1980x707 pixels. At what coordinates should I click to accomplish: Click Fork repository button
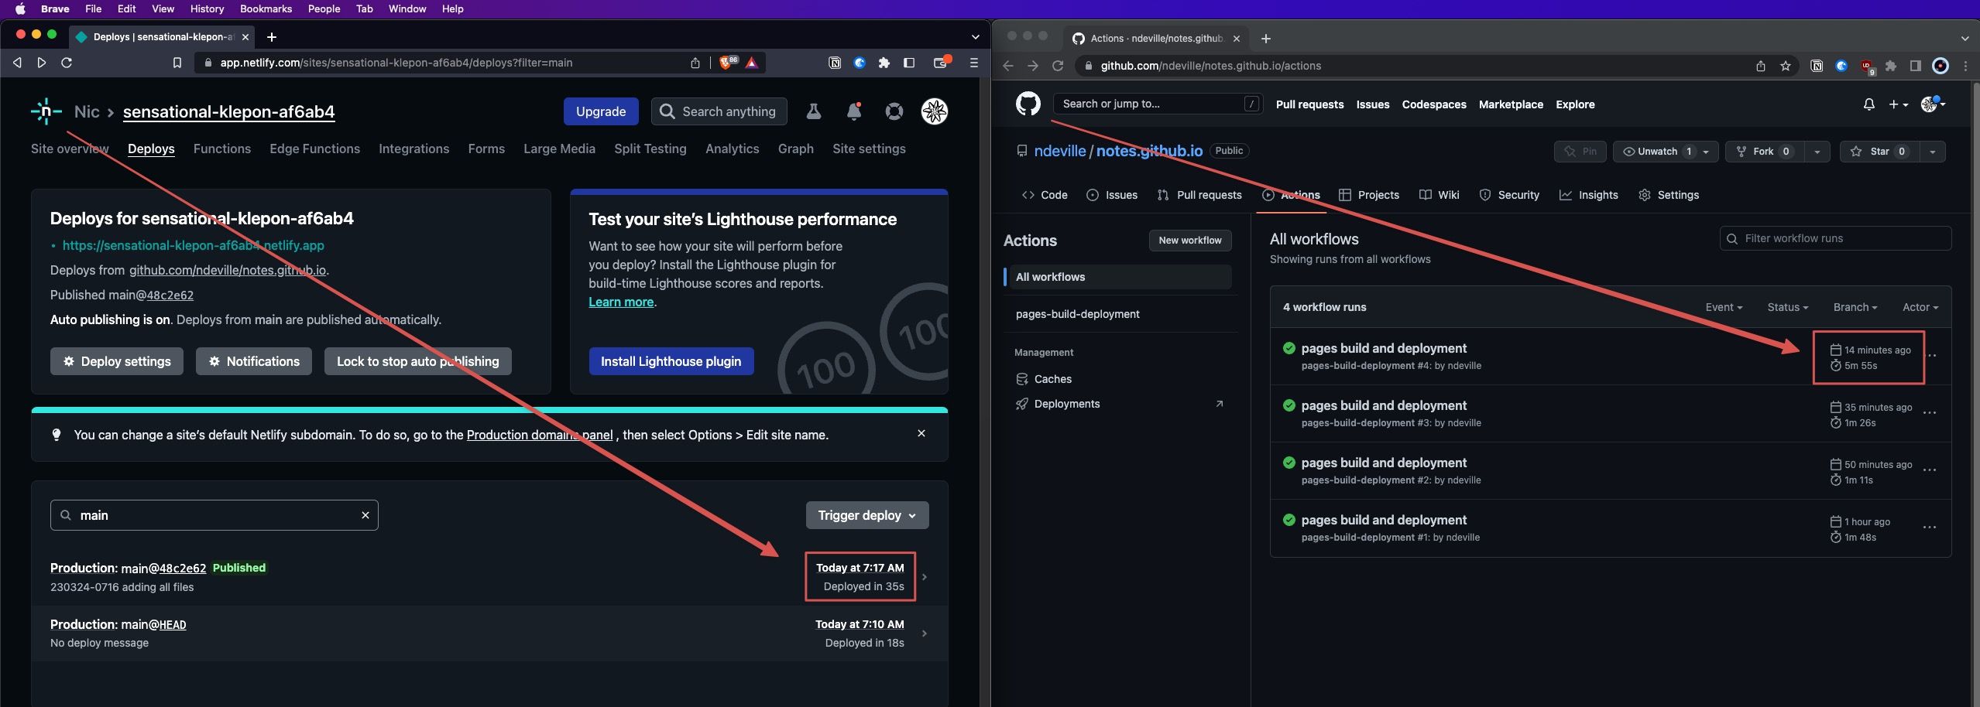[x=1765, y=152]
